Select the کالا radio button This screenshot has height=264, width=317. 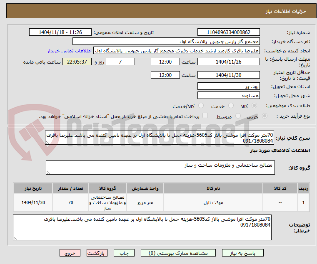tap(255, 106)
